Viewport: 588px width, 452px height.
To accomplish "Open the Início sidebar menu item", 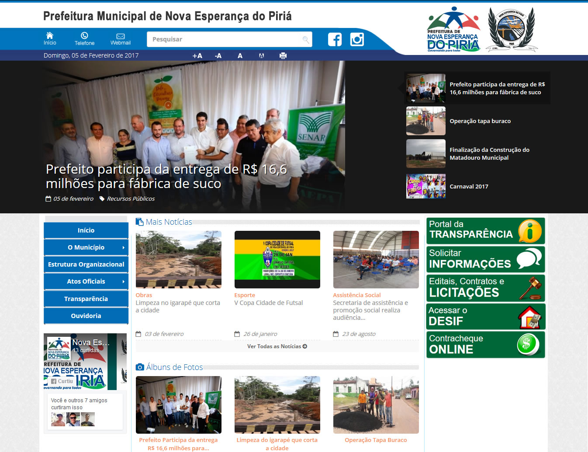I will pos(86,230).
